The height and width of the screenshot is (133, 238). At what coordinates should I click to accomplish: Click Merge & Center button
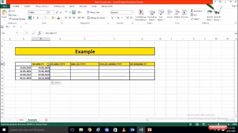[x=96, y=18]
